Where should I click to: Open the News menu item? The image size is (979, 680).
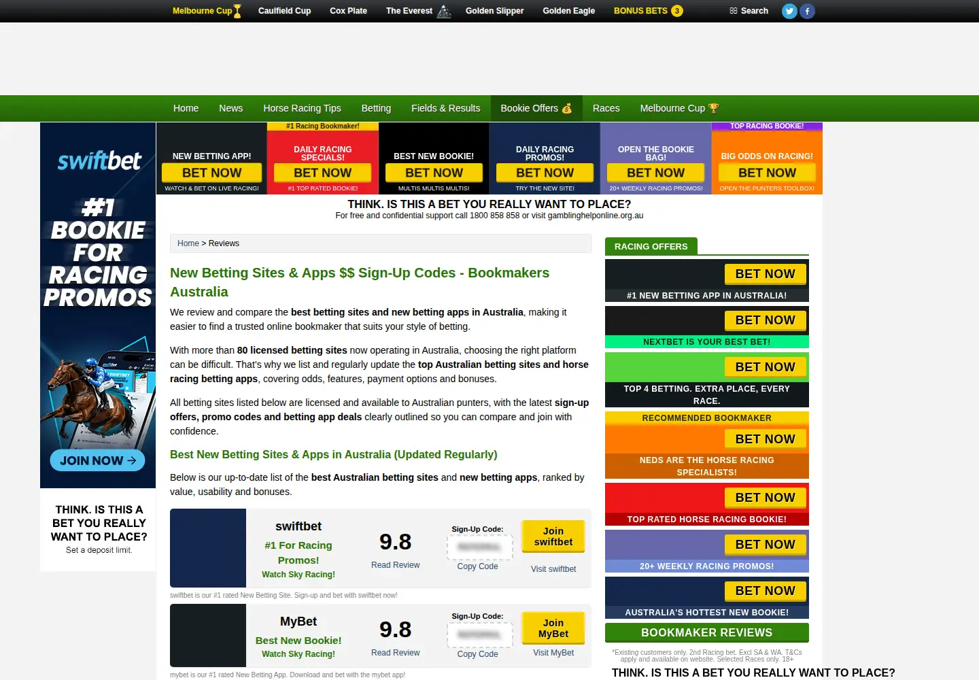[230, 108]
